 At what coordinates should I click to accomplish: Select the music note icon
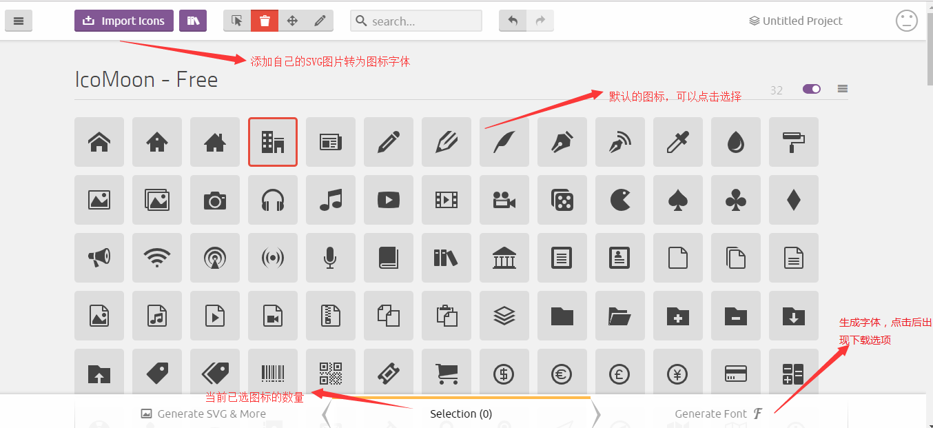(331, 200)
